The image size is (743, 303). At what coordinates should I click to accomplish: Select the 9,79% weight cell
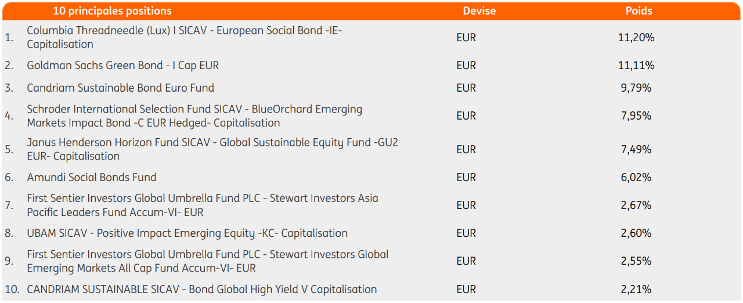(x=636, y=88)
